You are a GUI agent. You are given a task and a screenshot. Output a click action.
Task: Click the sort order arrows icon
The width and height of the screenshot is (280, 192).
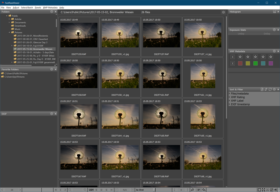(266, 89)
